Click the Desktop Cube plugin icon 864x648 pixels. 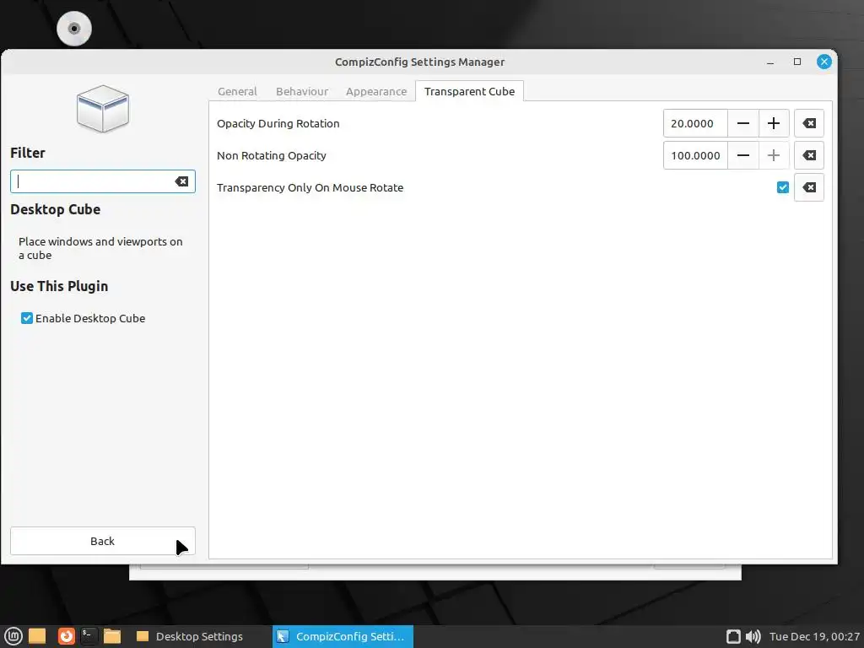102,109
